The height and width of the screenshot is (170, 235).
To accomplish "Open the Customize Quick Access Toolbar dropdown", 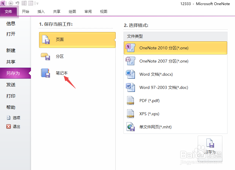I will coord(37,4).
